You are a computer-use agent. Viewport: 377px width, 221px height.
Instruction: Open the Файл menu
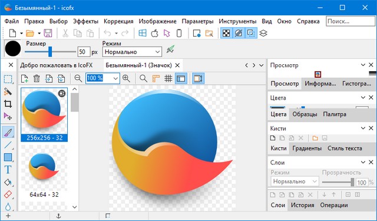pos(12,21)
